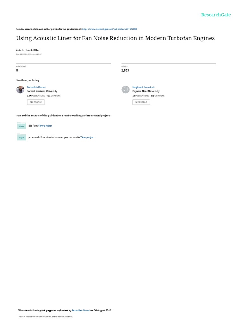
Task: Click the reads count 2,533
Action: point(125,71)
